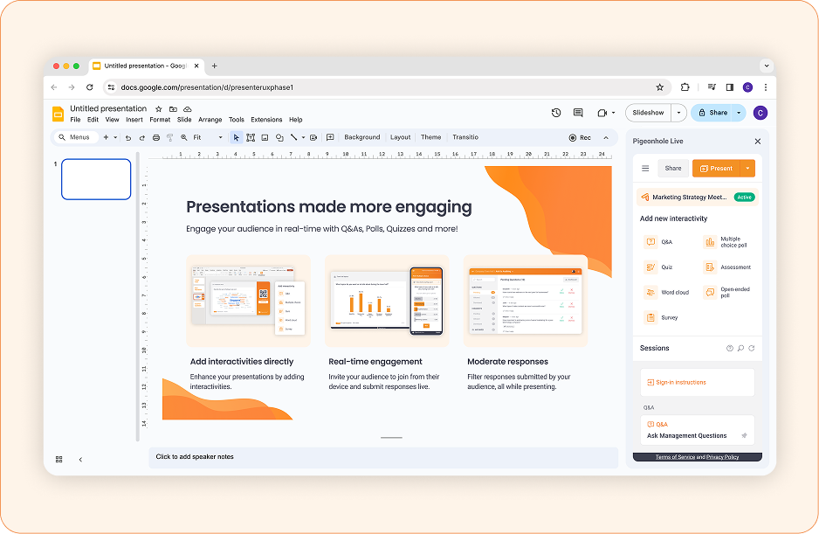Viewport: 819px width, 534px height.
Task: Refresh the Sessions list
Action: tap(752, 349)
